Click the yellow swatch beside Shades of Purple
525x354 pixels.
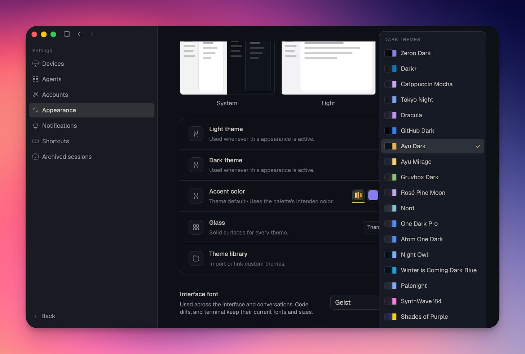tap(391, 317)
